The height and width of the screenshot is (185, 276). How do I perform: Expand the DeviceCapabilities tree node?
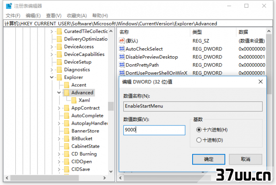click(x=52, y=54)
